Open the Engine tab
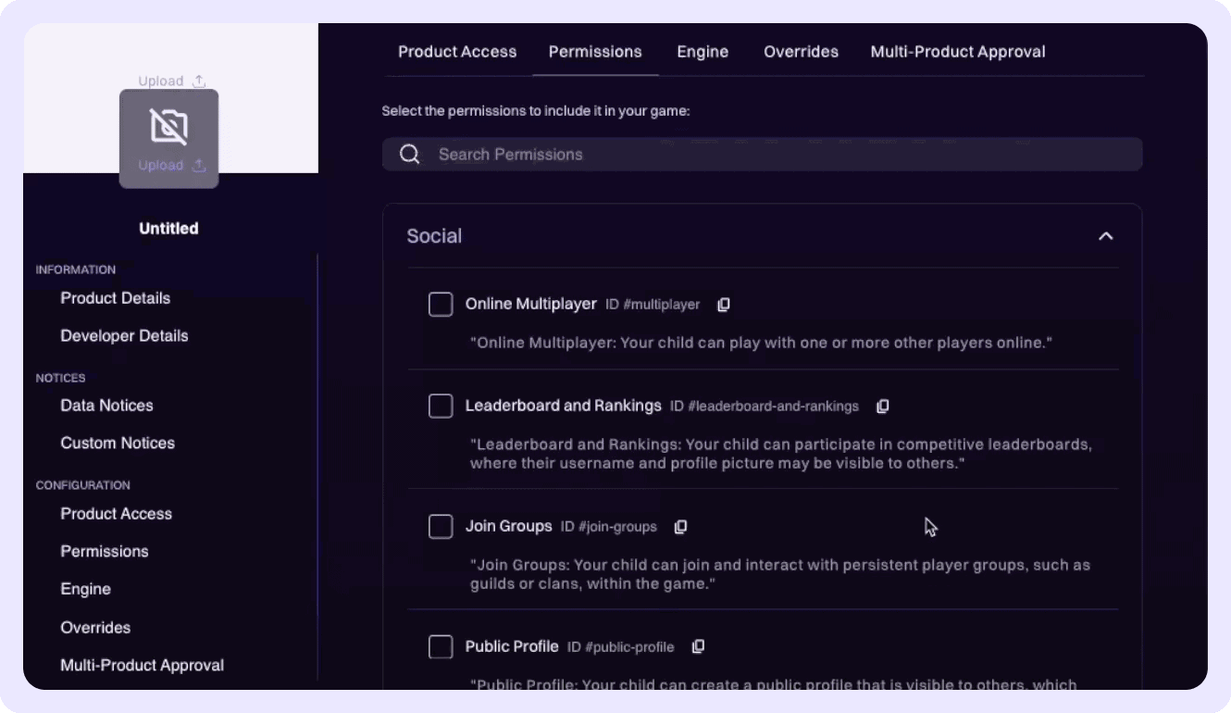This screenshot has width=1231, height=713. tap(703, 52)
